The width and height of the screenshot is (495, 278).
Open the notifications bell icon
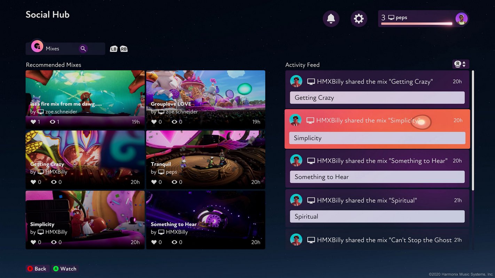coord(331,18)
